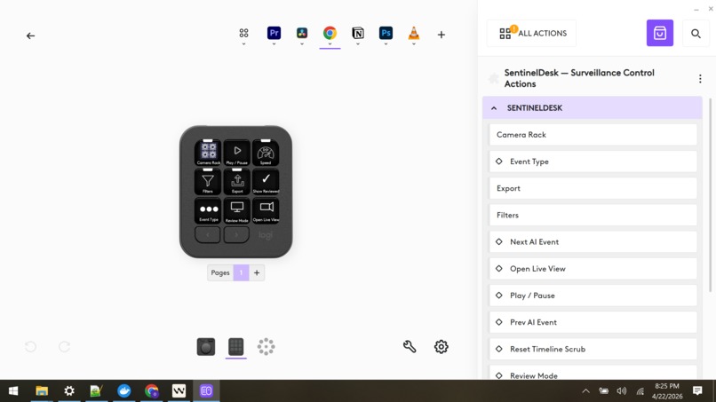Open the Windows Start menu
This screenshot has width=716, height=402.
[13, 391]
